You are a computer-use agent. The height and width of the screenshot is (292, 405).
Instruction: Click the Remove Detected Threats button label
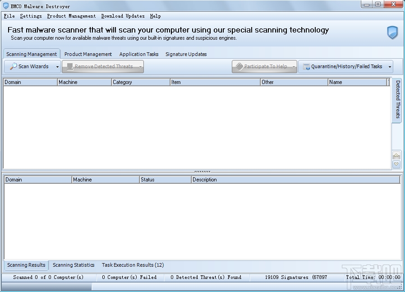[x=104, y=66]
